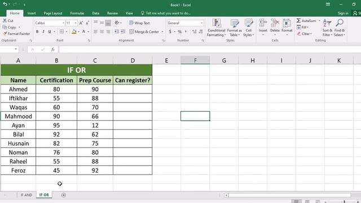The image size is (361, 203).
Task: Align text left in the ribbon
Action: click(96, 32)
